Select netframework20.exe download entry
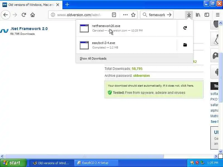223x167 pixels. click(127, 28)
